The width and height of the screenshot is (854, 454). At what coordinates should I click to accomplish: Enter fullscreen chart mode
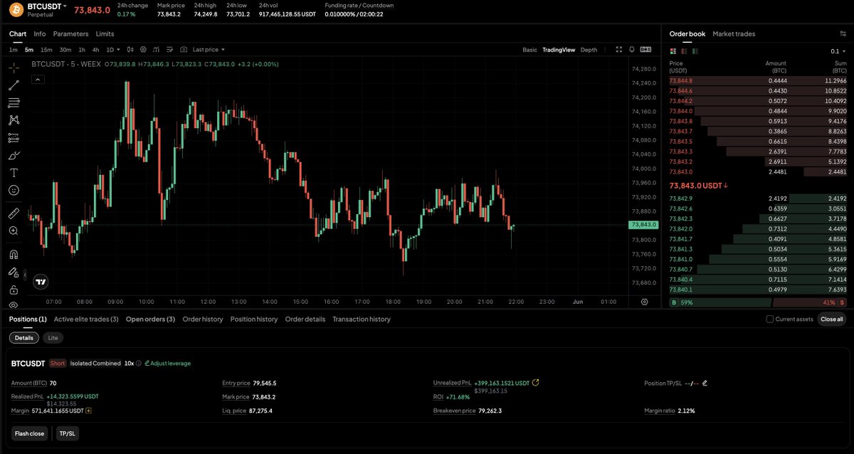click(x=619, y=50)
